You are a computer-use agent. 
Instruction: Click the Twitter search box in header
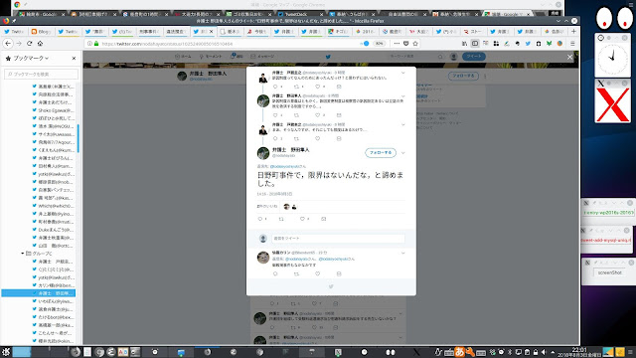coord(415,57)
